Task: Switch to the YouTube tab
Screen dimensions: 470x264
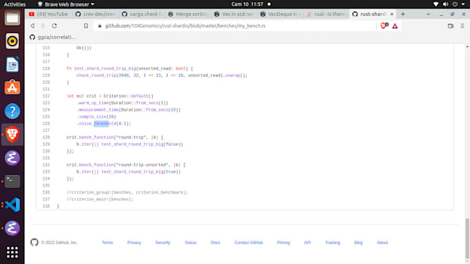Action: point(49,14)
